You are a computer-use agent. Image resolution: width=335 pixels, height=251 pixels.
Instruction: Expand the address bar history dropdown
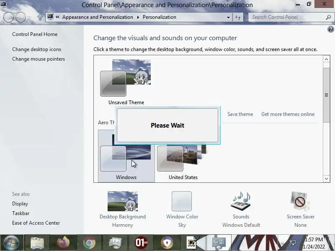[228, 17]
